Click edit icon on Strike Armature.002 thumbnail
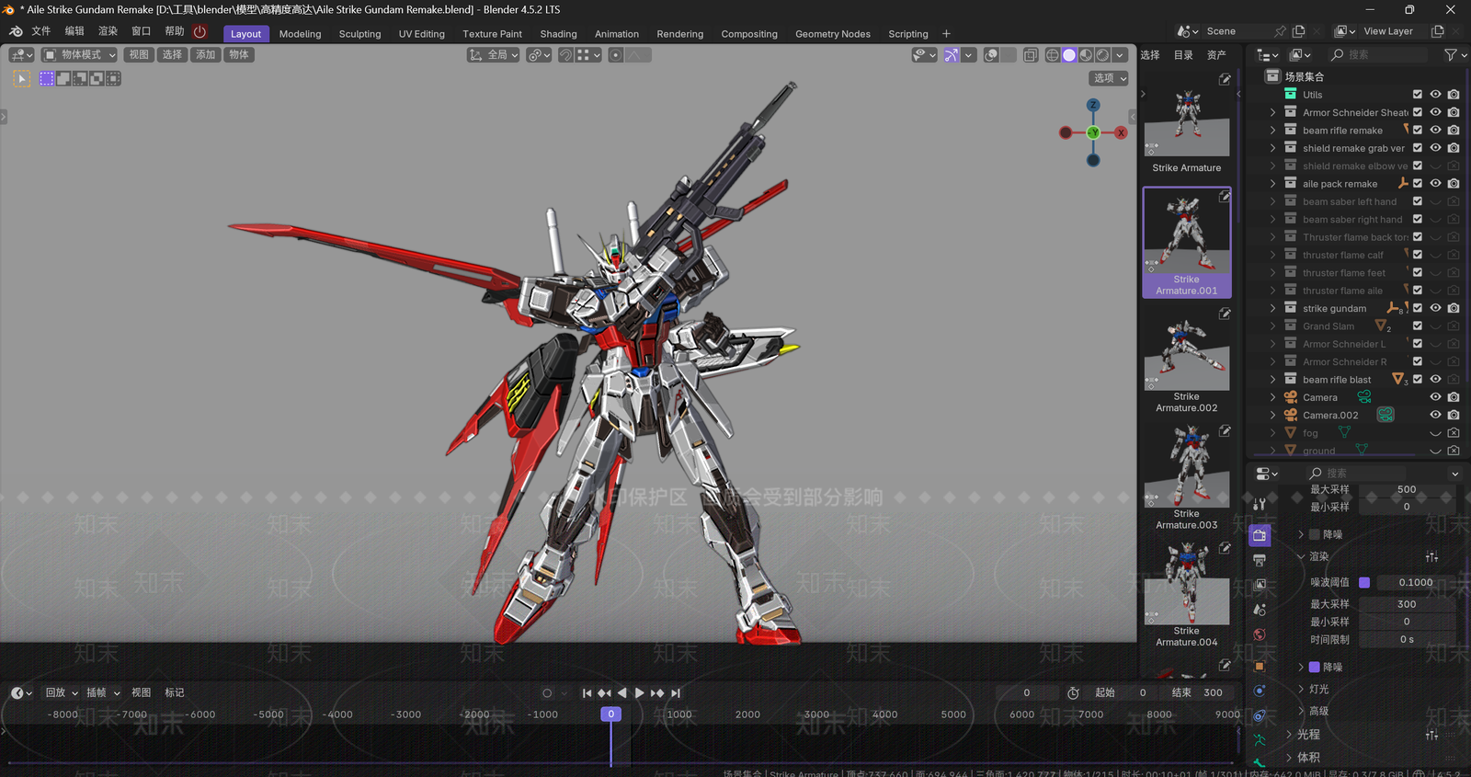The width and height of the screenshot is (1471, 777). [x=1225, y=314]
